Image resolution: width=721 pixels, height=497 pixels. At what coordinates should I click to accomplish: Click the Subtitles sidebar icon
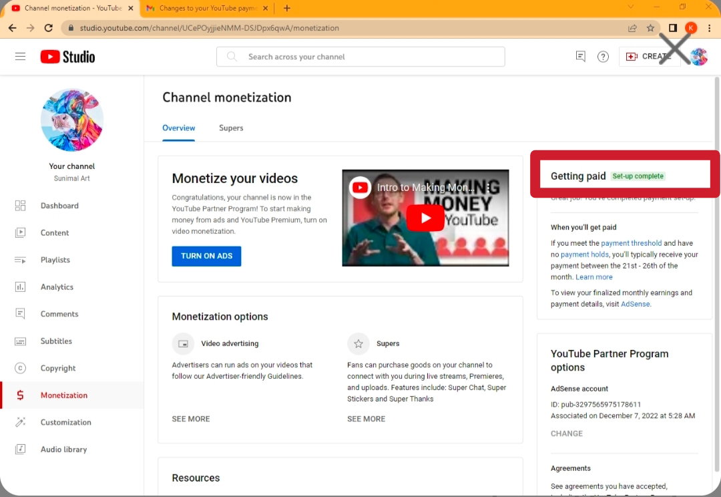coord(20,341)
